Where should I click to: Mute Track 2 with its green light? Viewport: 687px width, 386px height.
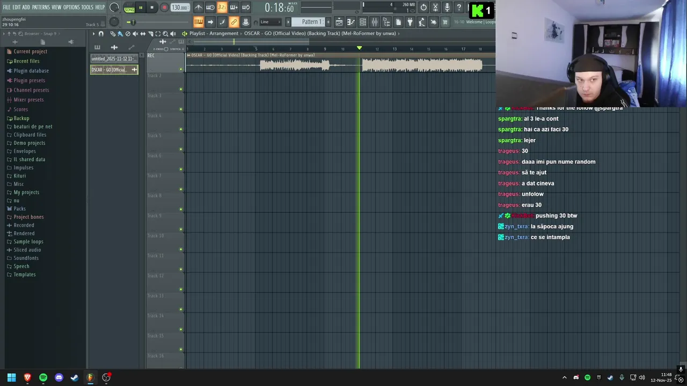tap(181, 89)
